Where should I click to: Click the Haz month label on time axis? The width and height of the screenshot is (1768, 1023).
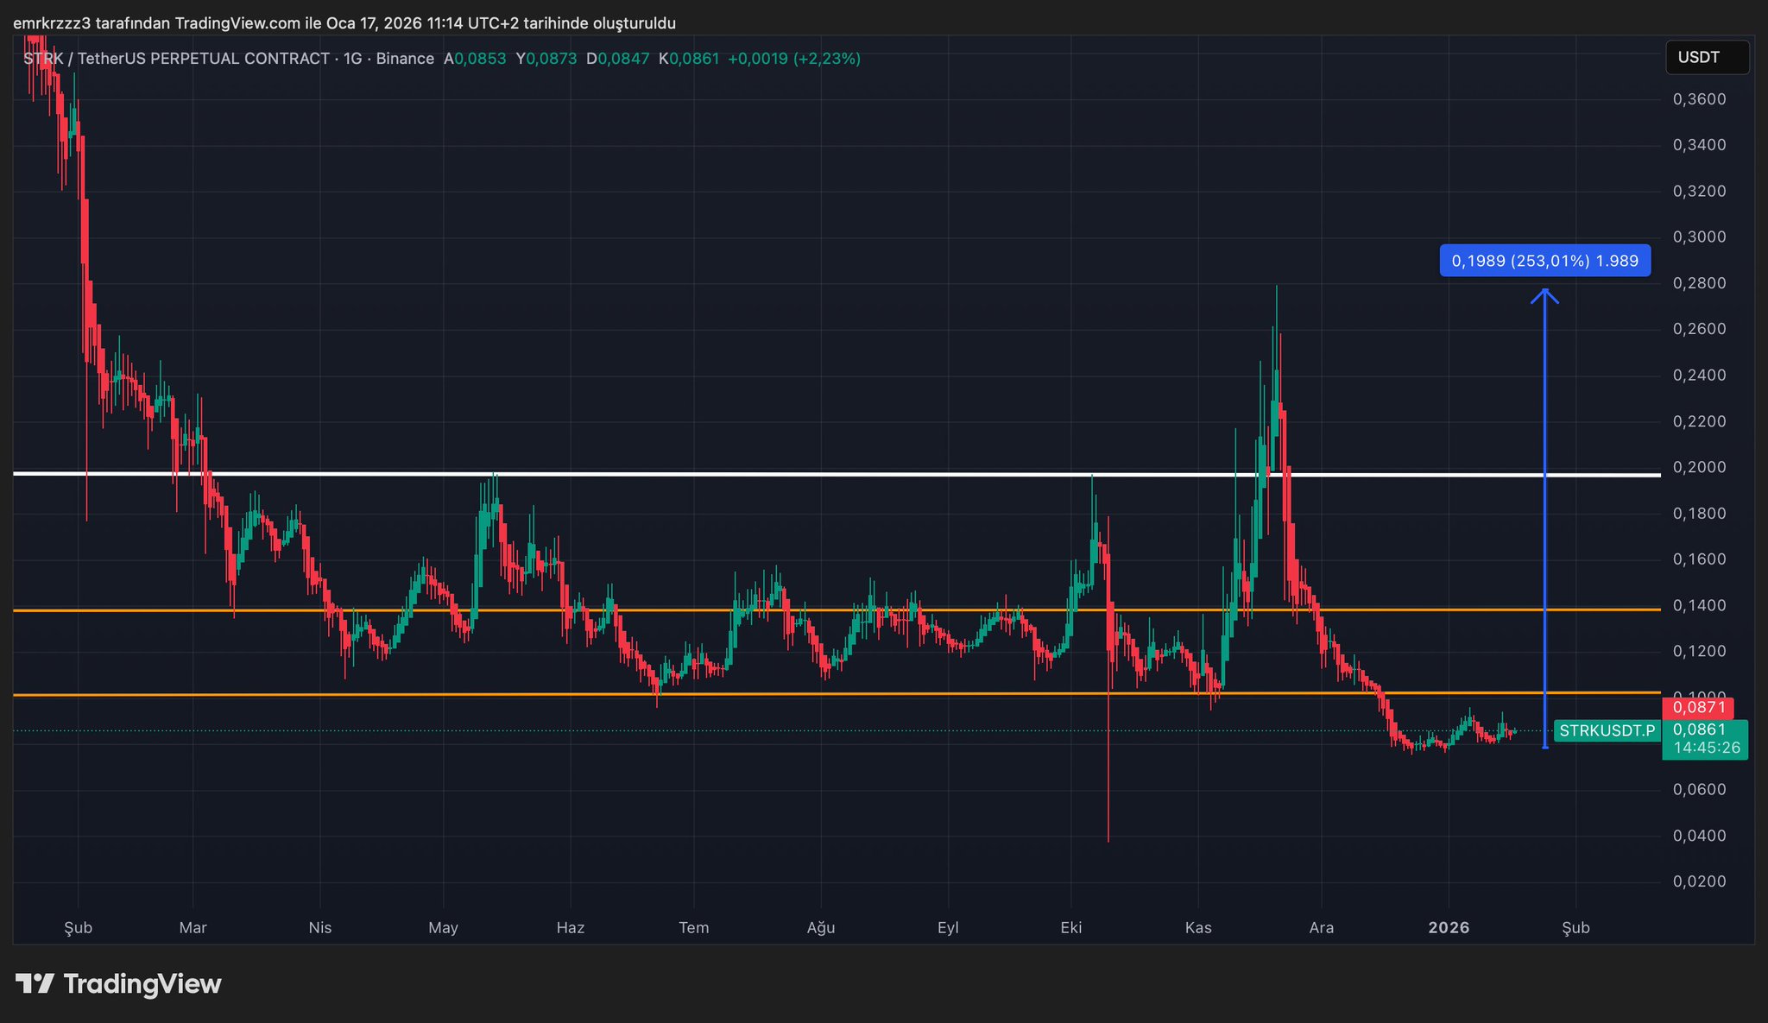point(571,928)
